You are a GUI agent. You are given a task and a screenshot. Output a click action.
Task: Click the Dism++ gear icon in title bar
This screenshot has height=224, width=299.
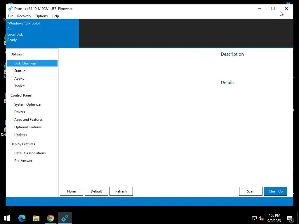10,8
